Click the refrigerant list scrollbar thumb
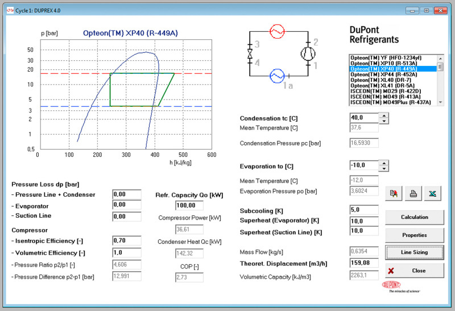Screen dimensions: 455x311 point(440,67)
